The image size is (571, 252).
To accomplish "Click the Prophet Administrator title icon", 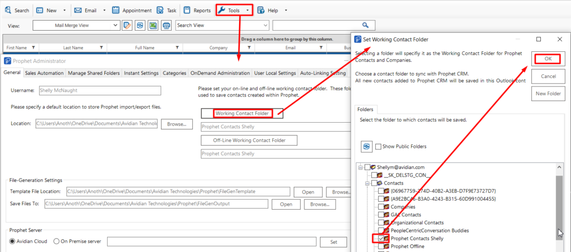I will (8, 61).
